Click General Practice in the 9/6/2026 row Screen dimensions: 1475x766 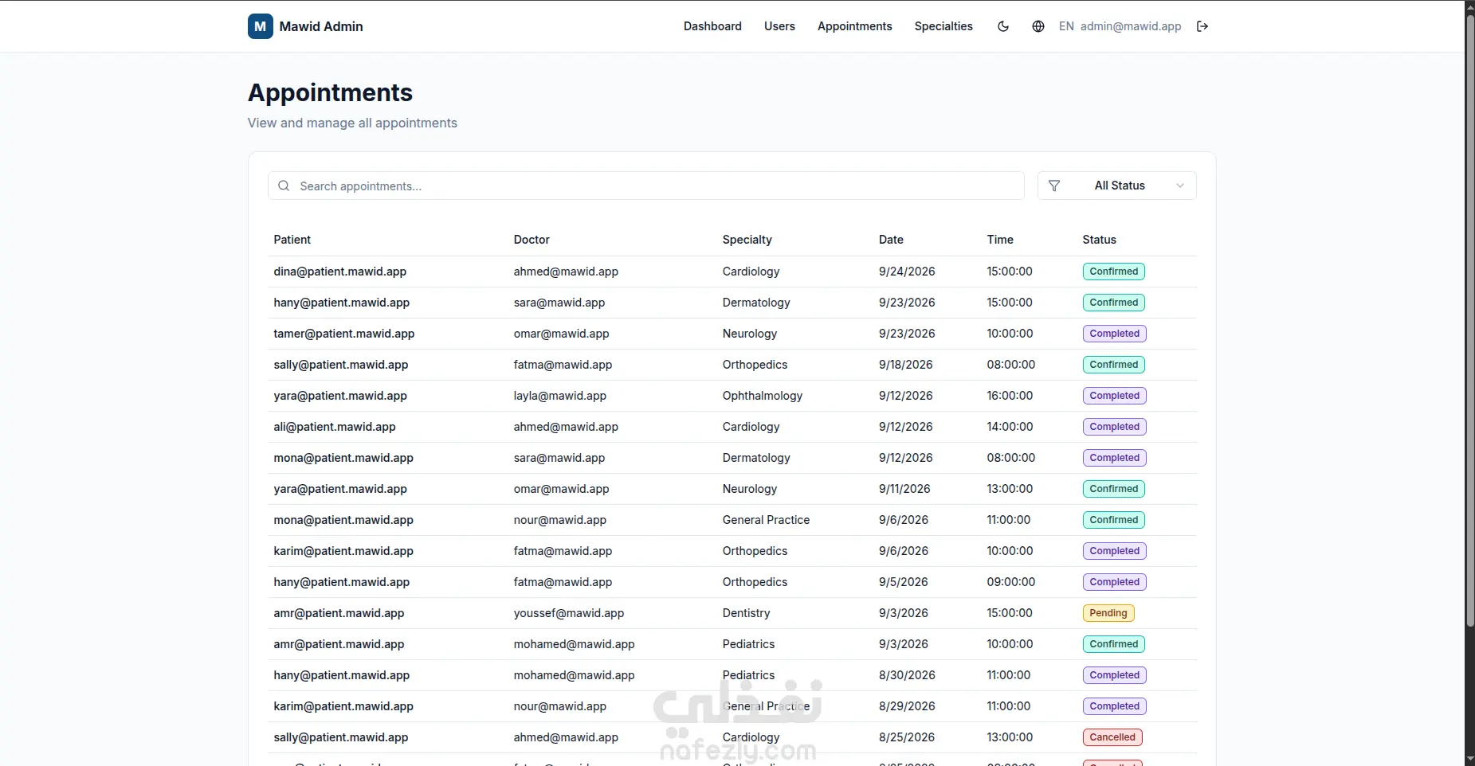point(766,520)
